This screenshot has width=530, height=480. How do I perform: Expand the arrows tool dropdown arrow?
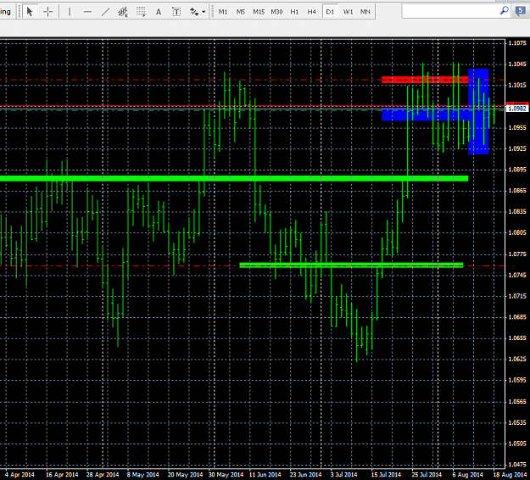[204, 12]
